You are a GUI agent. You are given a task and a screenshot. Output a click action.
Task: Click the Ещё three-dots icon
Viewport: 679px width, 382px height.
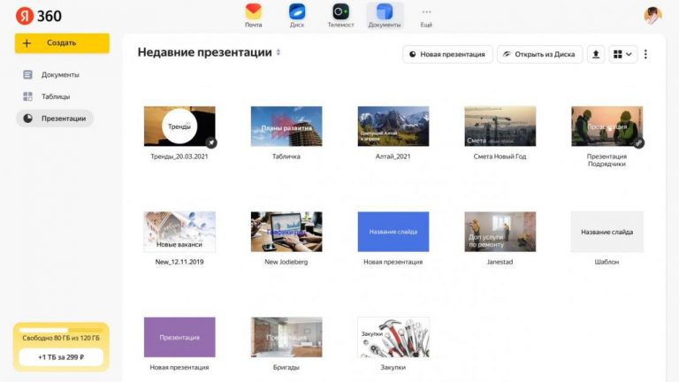point(426,12)
